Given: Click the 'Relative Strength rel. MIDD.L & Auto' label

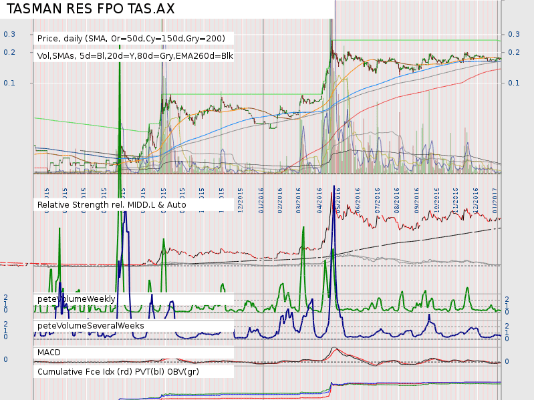Looking at the screenshot, I should [x=112, y=205].
